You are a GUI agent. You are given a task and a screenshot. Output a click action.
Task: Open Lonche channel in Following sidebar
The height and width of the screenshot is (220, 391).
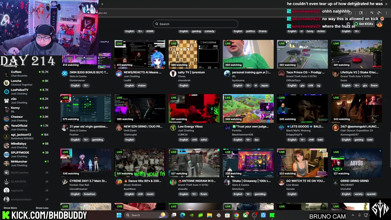[x=26, y=82]
